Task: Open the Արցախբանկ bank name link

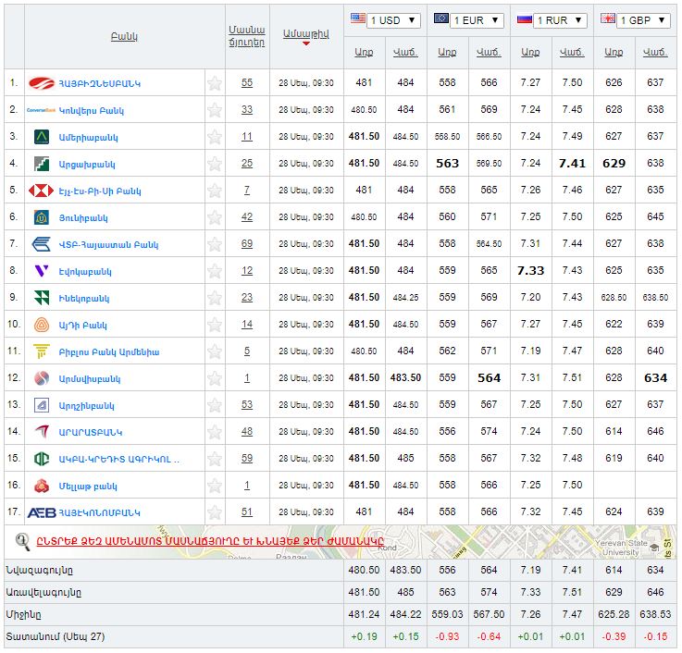Action: (87, 164)
